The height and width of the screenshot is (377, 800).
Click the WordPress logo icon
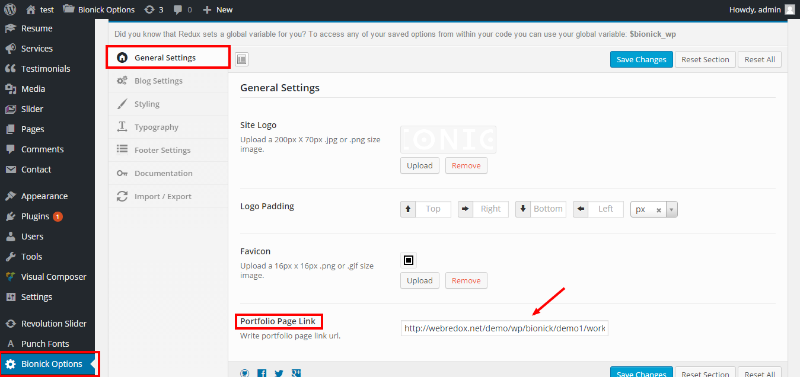[10, 9]
